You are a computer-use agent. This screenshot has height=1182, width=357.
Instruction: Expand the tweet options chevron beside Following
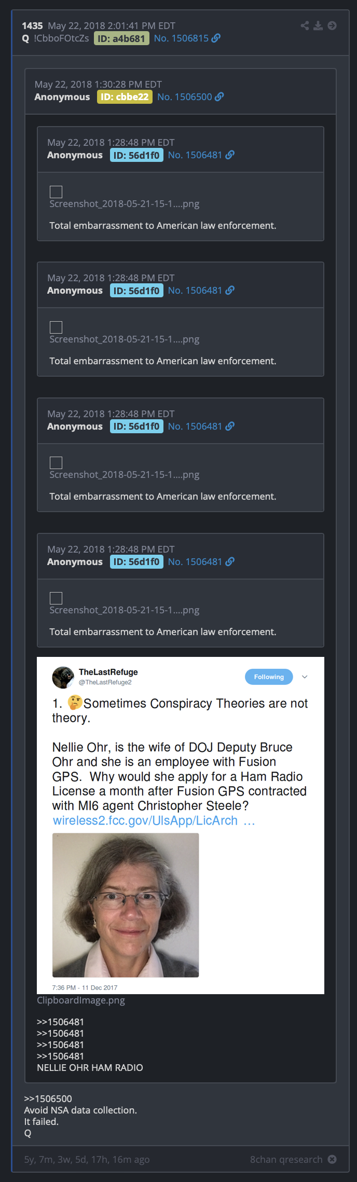point(305,677)
